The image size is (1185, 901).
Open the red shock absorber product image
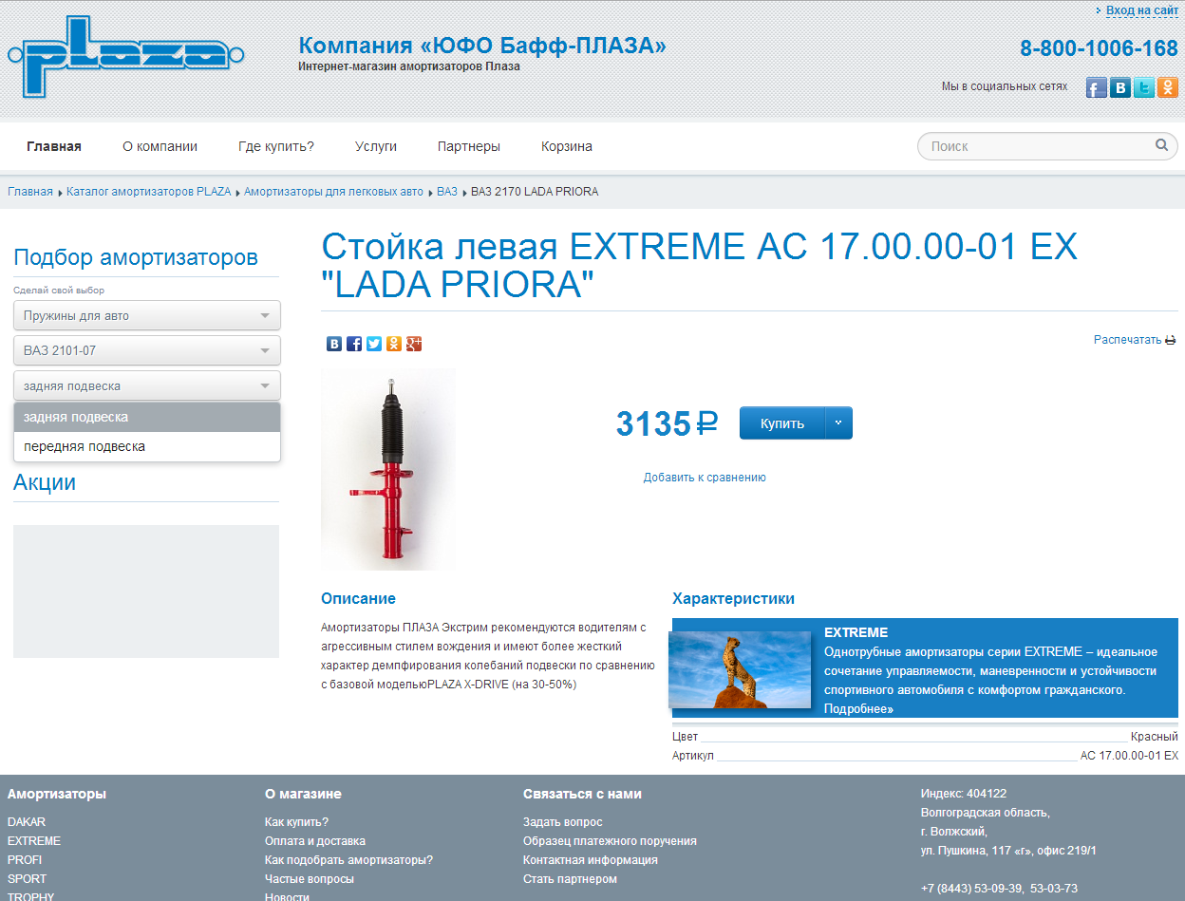pyautogui.click(x=388, y=470)
